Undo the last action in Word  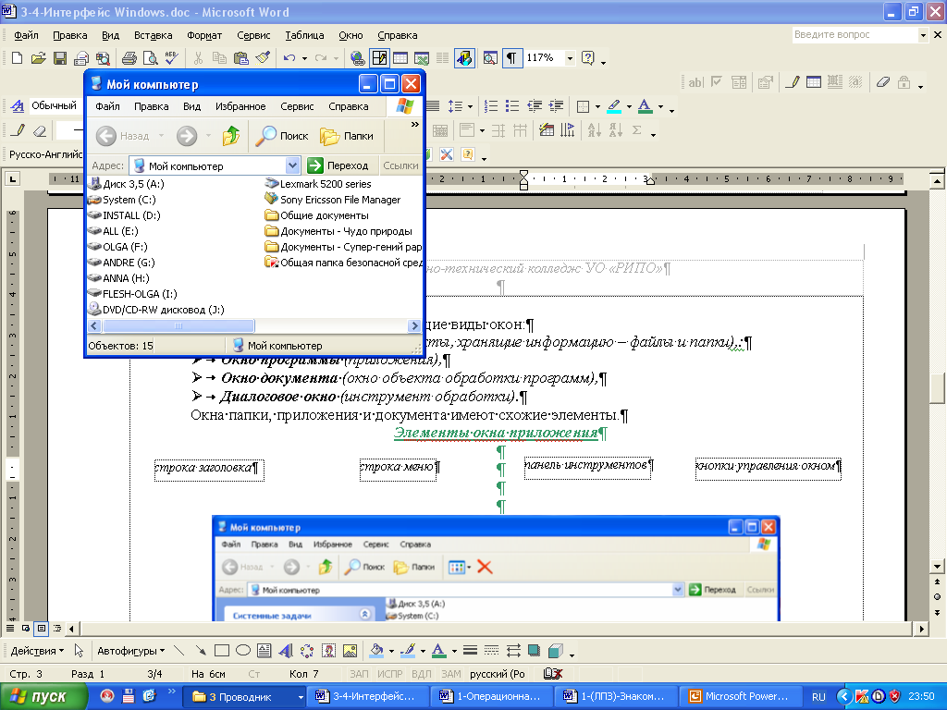click(289, 58)
